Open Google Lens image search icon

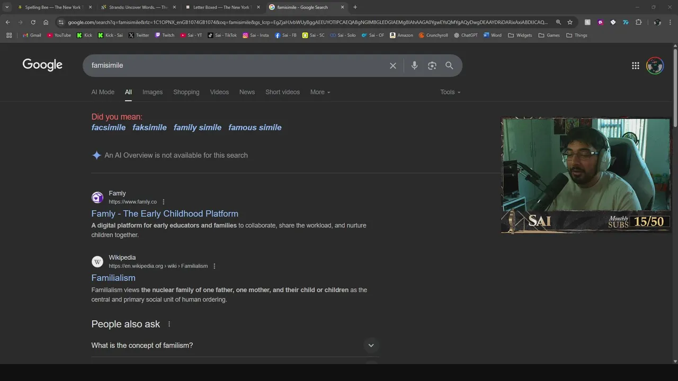click(x=432, y=66)
